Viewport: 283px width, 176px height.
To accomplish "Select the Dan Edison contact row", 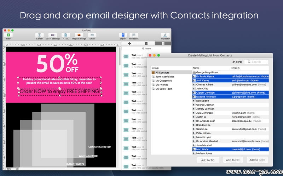I will [231, 101].
